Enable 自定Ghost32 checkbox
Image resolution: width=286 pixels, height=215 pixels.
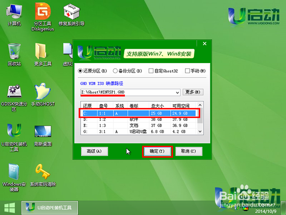(163, 71)
